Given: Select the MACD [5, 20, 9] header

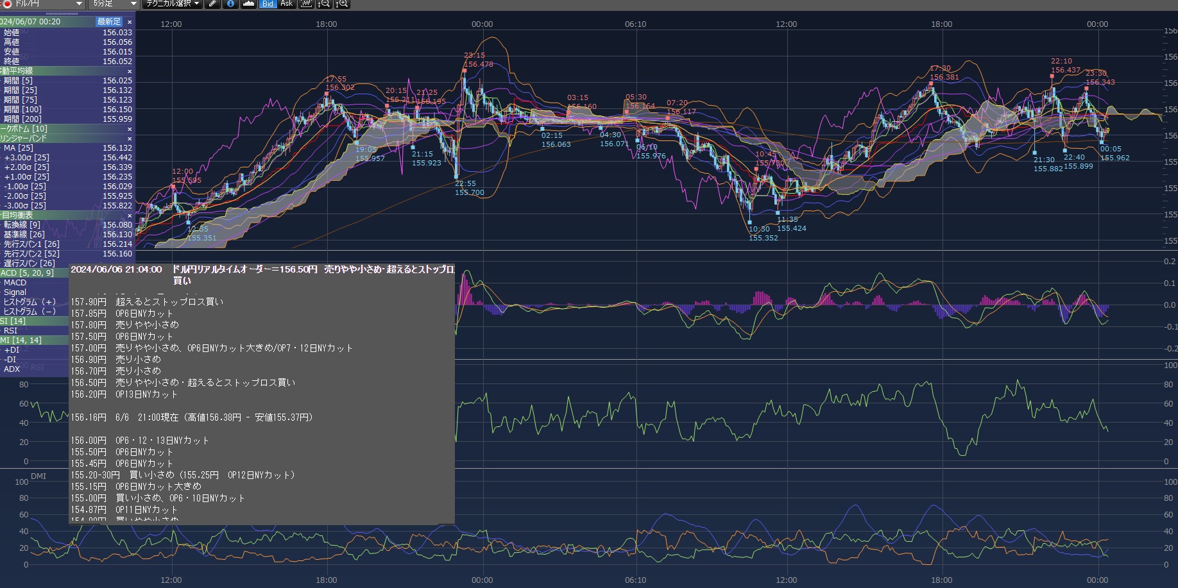Looking at the screenshot, I should click(x=29, y=273).
